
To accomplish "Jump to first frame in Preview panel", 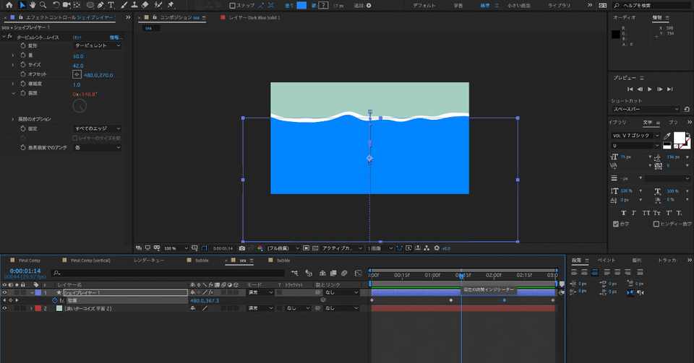I will (x=630, y=89).
